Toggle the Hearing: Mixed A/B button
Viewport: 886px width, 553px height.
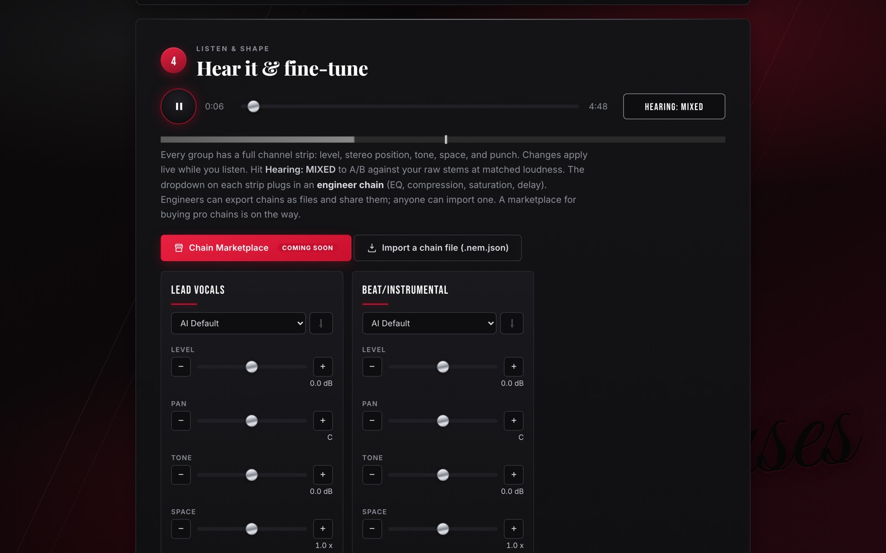coord(674,106)
